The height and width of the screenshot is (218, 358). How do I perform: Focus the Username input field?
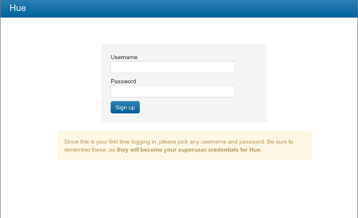172,67
